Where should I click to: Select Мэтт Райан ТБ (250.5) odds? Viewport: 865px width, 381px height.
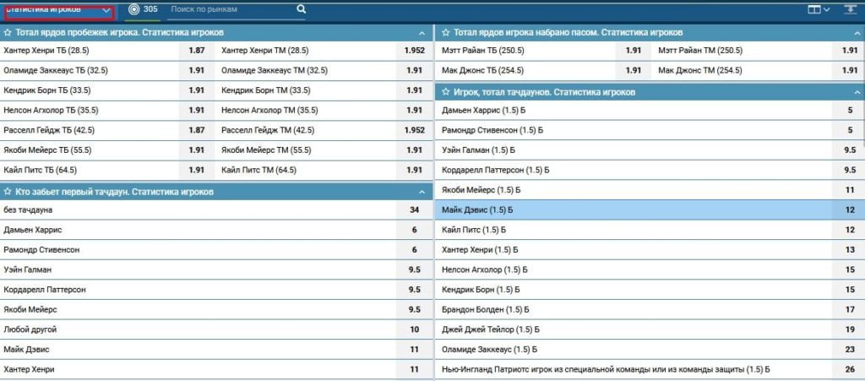pos(634,51)
